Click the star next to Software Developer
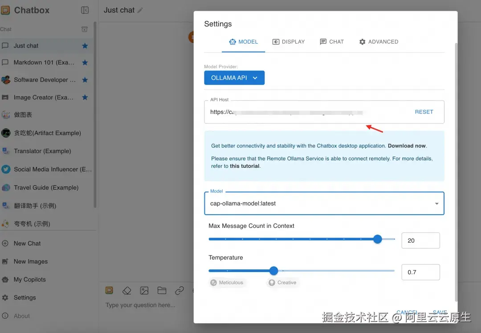481x333 pixels. pyautogui.click(x=85, y=80)
